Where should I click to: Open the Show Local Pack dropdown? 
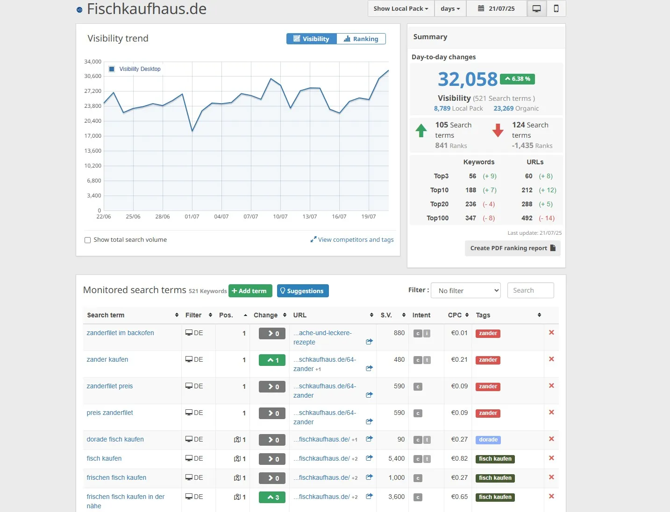[401, 8]
